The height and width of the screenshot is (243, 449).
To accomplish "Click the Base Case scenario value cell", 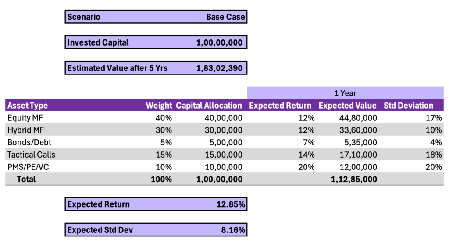I will click(225, 17).
